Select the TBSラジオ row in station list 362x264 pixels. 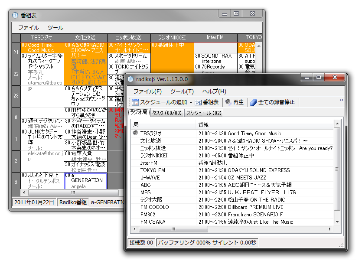232,134
